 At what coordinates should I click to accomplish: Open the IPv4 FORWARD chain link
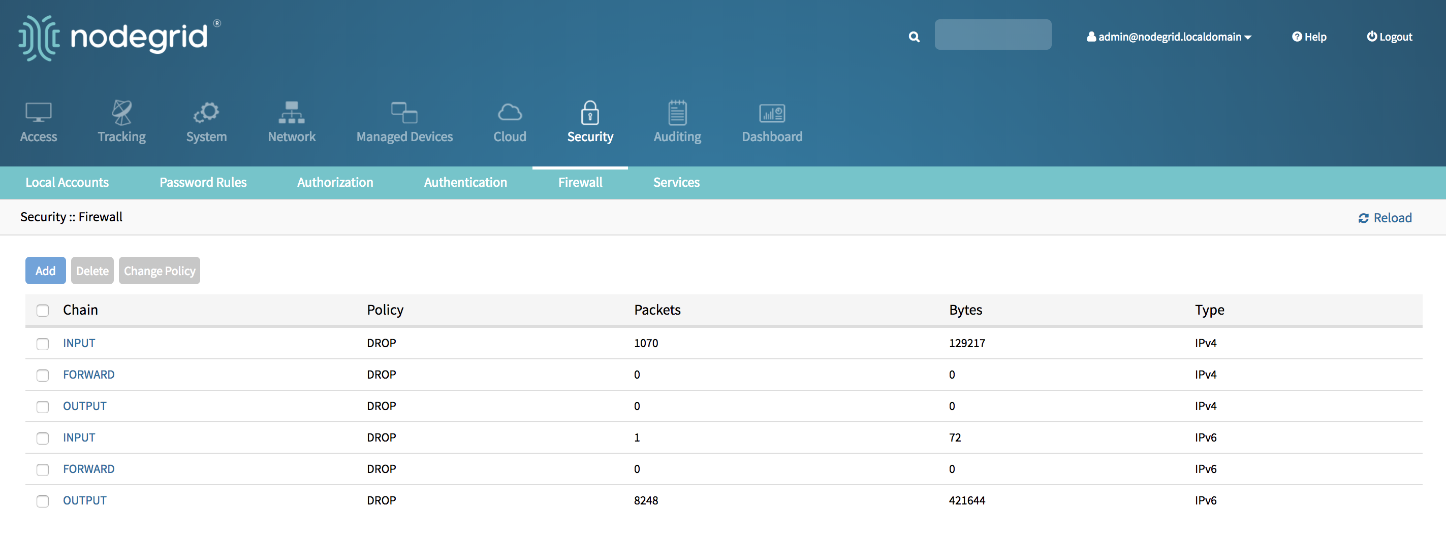(89, 374)
